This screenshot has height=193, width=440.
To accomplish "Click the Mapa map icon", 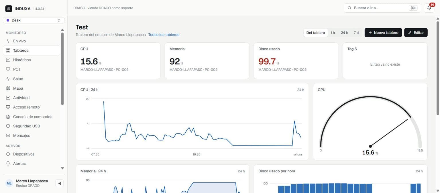I will tap(8, 88).
